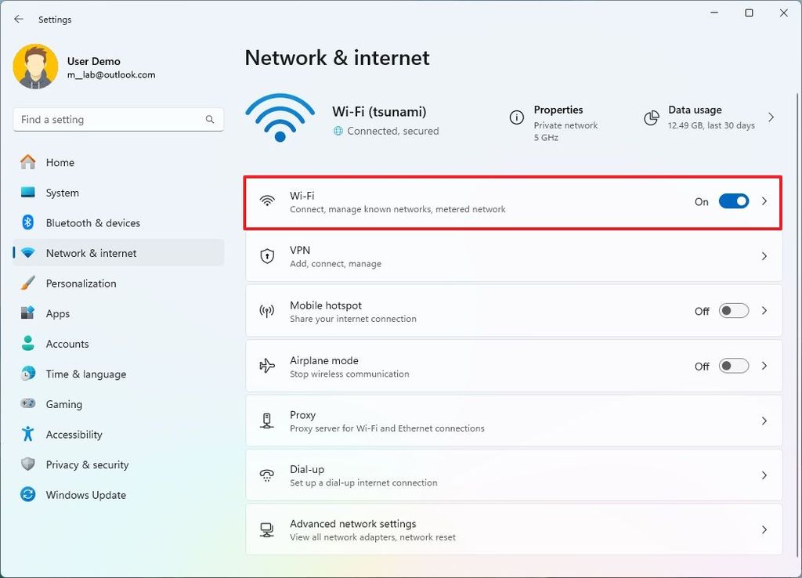Enable Mobile hotspot
This screenshot has height=578, width=802.
733,310
